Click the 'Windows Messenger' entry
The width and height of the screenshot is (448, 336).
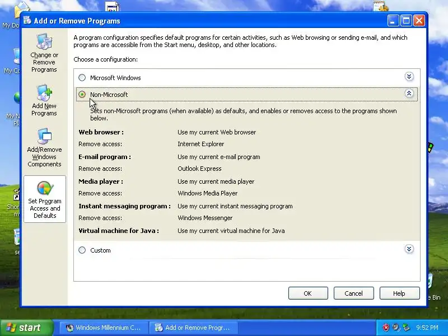point(205,218)
